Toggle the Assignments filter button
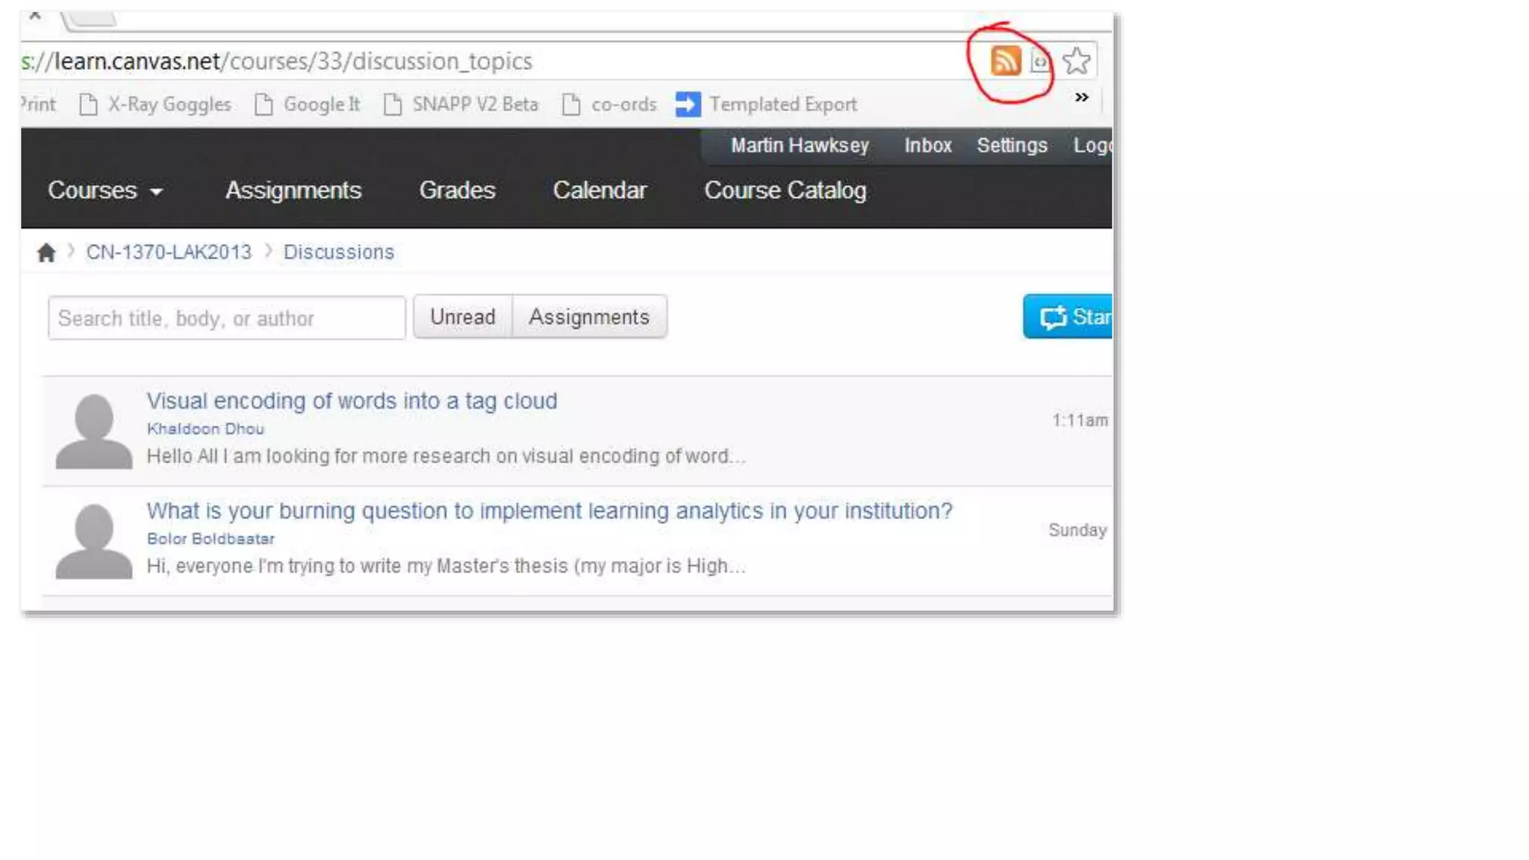 pyautogui.click(x=589, y=317)
